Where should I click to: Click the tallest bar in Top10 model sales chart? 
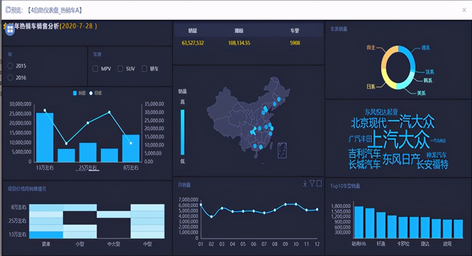click(x=359, y=222)
